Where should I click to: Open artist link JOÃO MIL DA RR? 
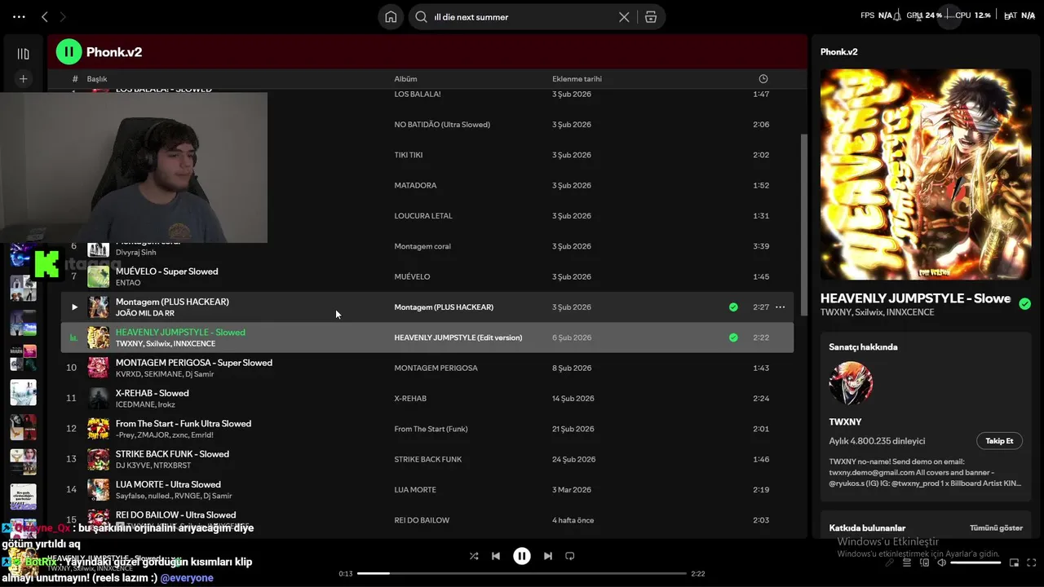click(145, 313)
